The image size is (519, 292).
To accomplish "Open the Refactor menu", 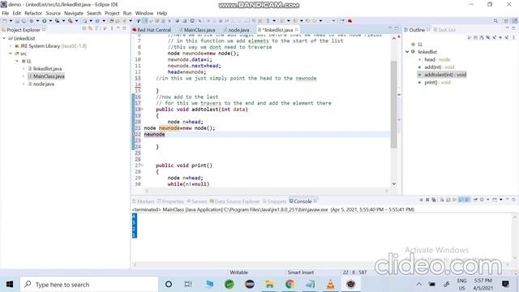I will tap(33, 13).
